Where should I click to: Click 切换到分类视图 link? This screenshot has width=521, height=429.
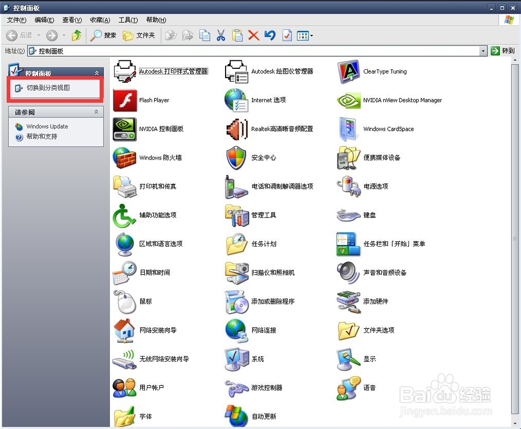point(48,88)
